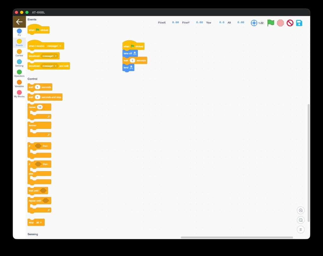Click the FlowX value readout
The image size is (323, 256).
175,22
